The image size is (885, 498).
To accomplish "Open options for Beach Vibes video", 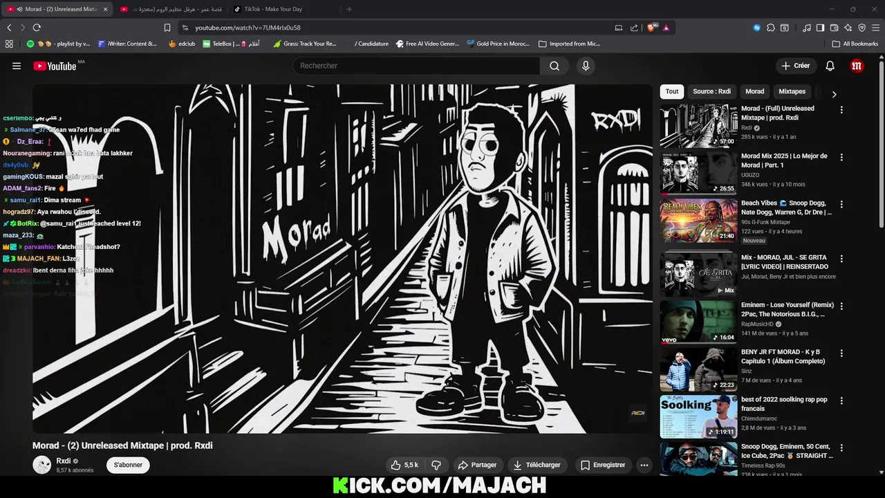I will (841, 205).
